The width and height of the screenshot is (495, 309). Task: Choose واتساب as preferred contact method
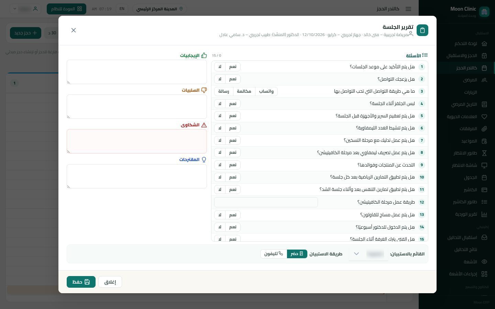click(x=266, y=91)
